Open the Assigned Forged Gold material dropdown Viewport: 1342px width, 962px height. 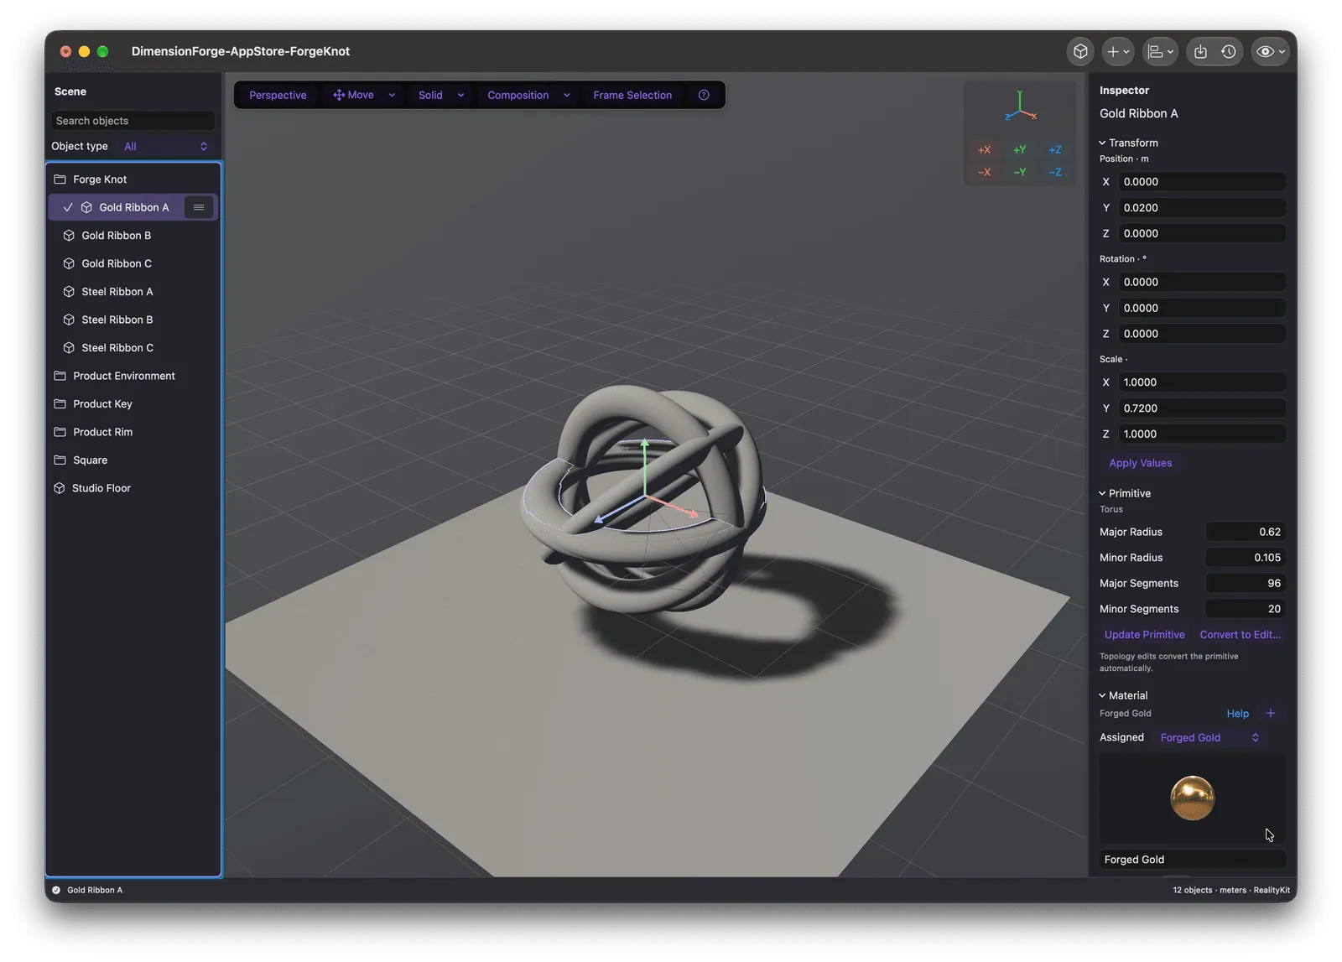tap(1209, 737)
